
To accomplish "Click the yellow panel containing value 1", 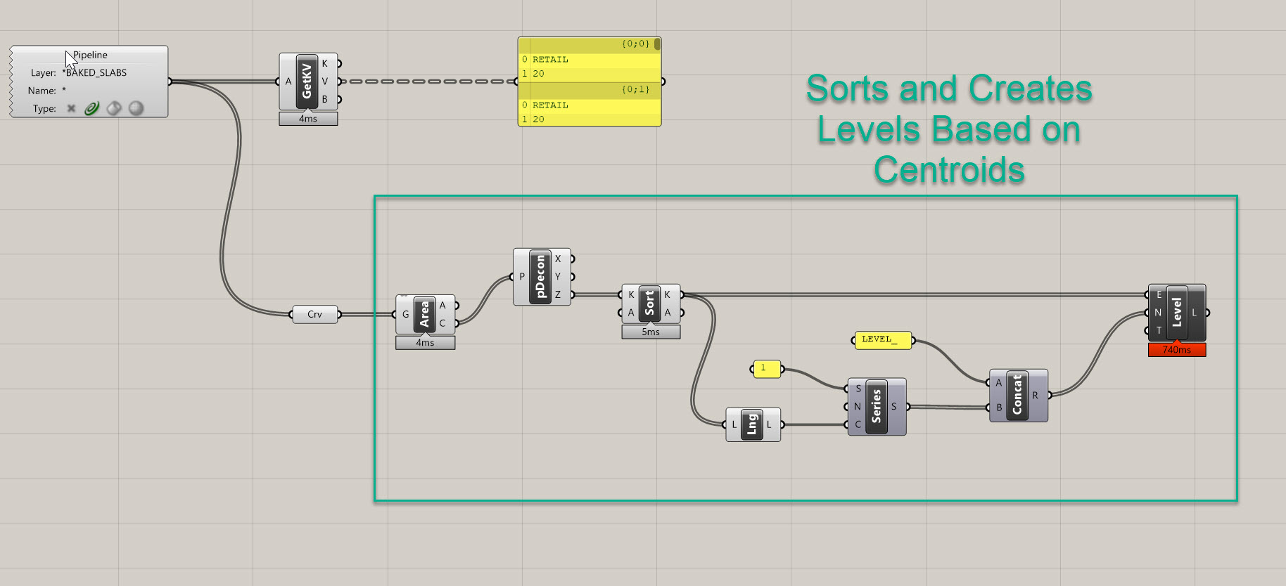I will click(767, 369).
